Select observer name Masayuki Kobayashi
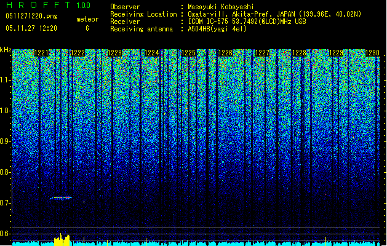The height and width of the screenshot is (246, 387). click(221, 7)
